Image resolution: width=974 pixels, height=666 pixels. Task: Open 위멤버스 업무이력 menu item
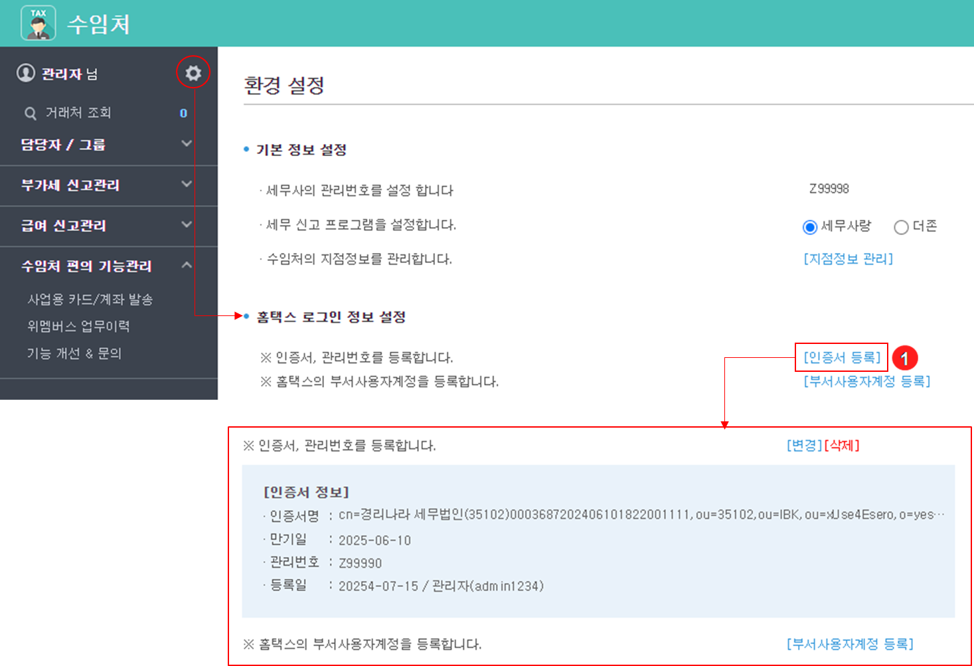click(x=78, y=326)
